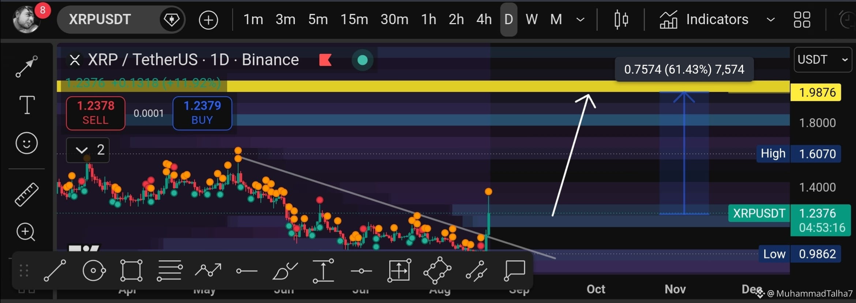Grab the drawing toolbar drag handle dots
Screen dimensions: 856x303
(24, 271)
